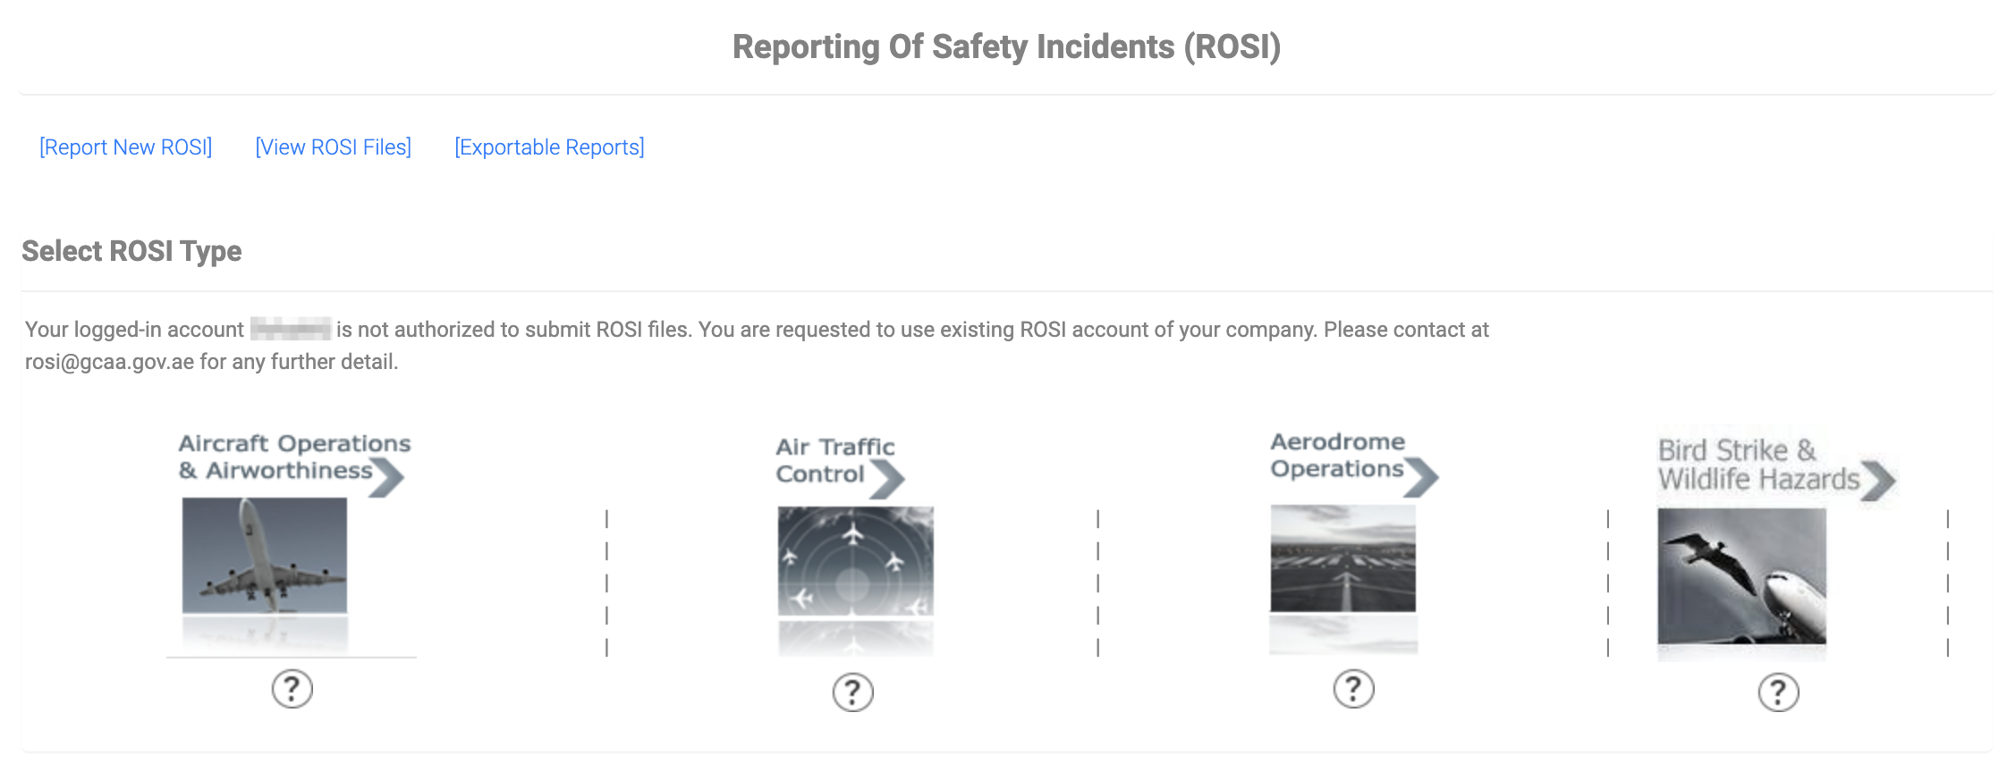Image resolution: width=2007 pixels, height=763 pixels.
Task: Open Exportable Reports
Action: coord(549,147)
